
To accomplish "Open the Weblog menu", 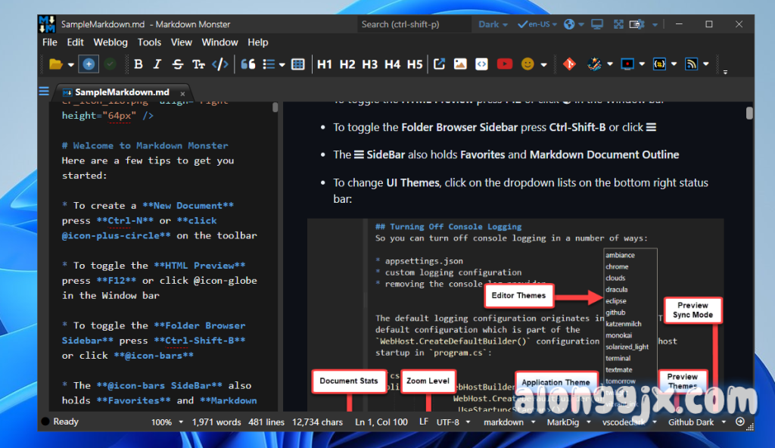I will click(x=110, y=42).
